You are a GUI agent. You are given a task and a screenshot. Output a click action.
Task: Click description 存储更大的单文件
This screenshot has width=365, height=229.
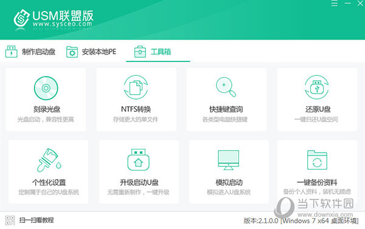click(x=136, y=120)
